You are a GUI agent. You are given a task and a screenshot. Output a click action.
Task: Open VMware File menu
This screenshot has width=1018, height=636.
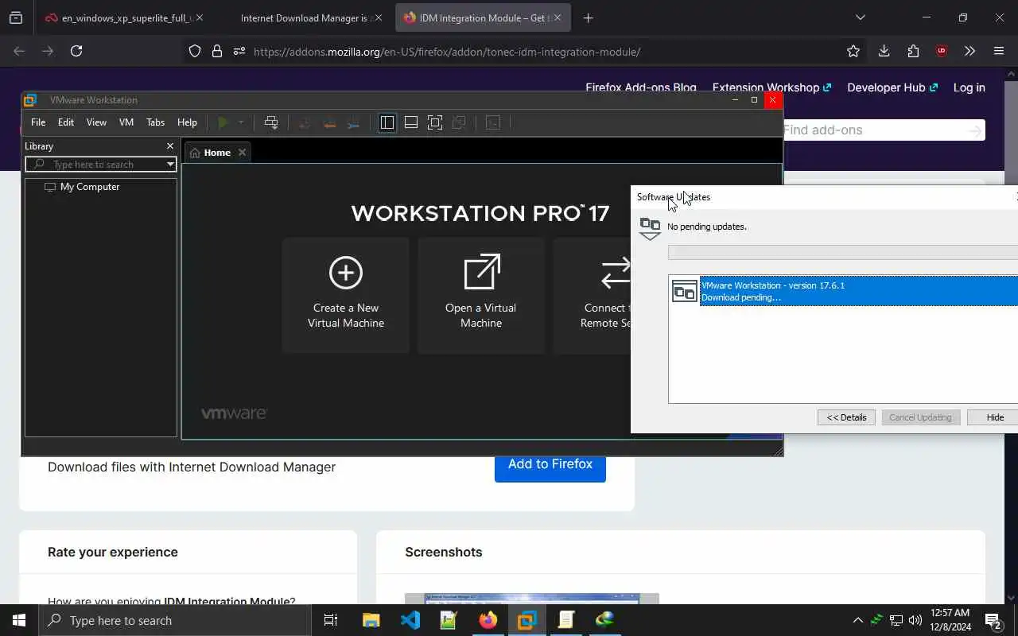coord(38,122)
